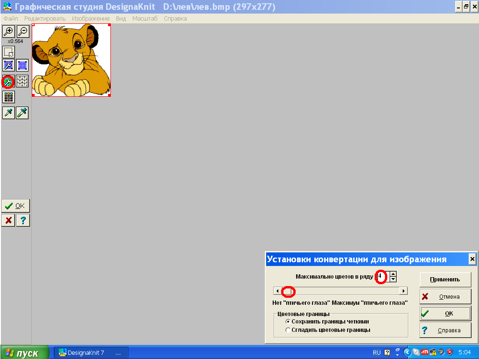Click the x0.564 zoom scale value
The width and height of the screenshot is (479, 359).
point(15,41)
